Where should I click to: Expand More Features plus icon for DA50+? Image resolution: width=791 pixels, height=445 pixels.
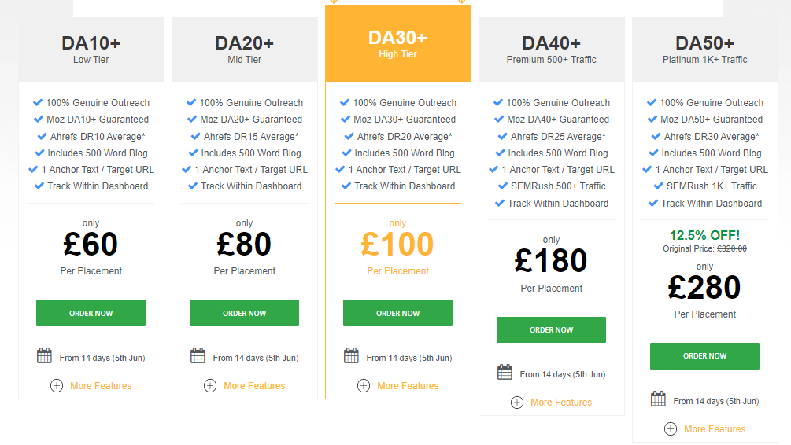pos(671,429)
